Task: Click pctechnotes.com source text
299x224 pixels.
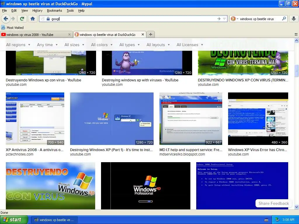Action: coord(20,154)
